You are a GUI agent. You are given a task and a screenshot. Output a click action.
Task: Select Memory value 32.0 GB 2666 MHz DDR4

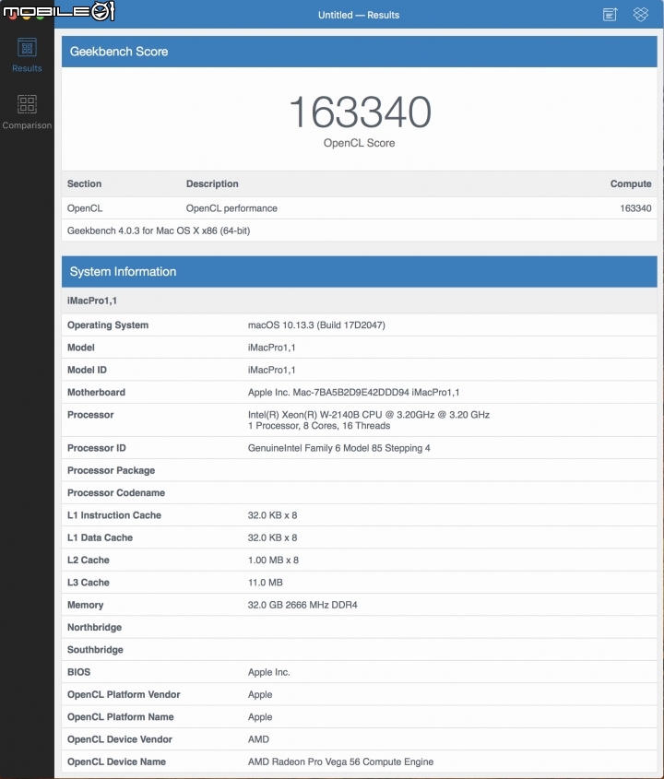[302, 605]
